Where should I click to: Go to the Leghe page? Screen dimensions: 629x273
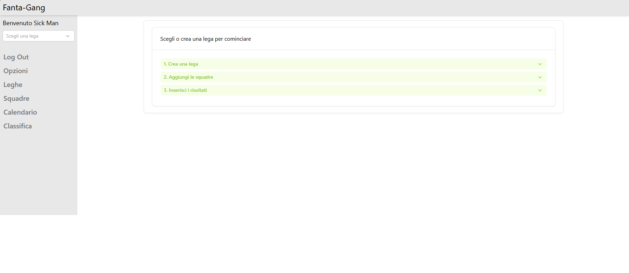pos(13,85)
